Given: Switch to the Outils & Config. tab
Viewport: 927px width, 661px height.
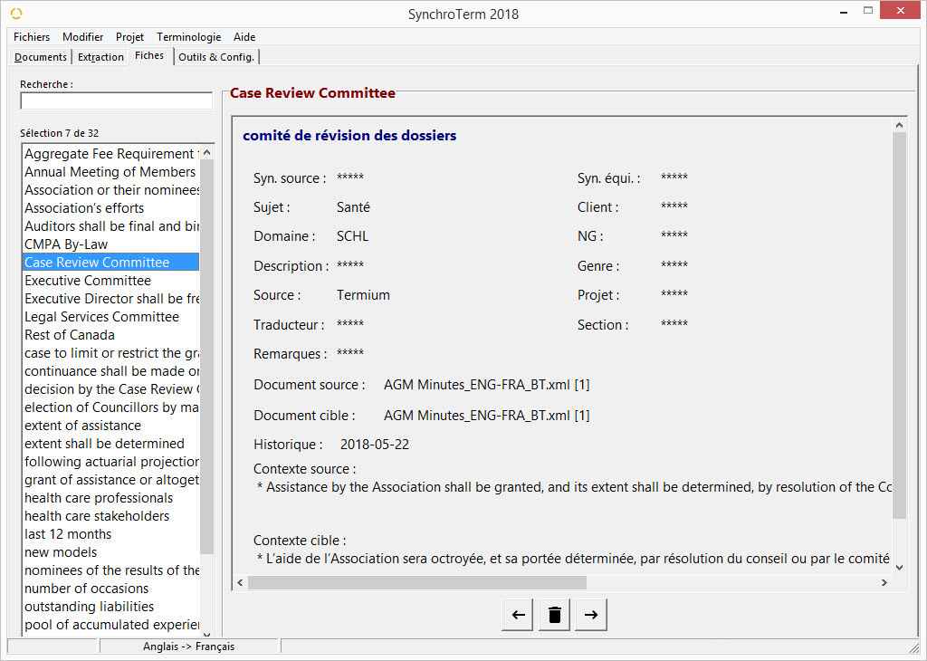Looking at the screenshot, I should [216, 57].
